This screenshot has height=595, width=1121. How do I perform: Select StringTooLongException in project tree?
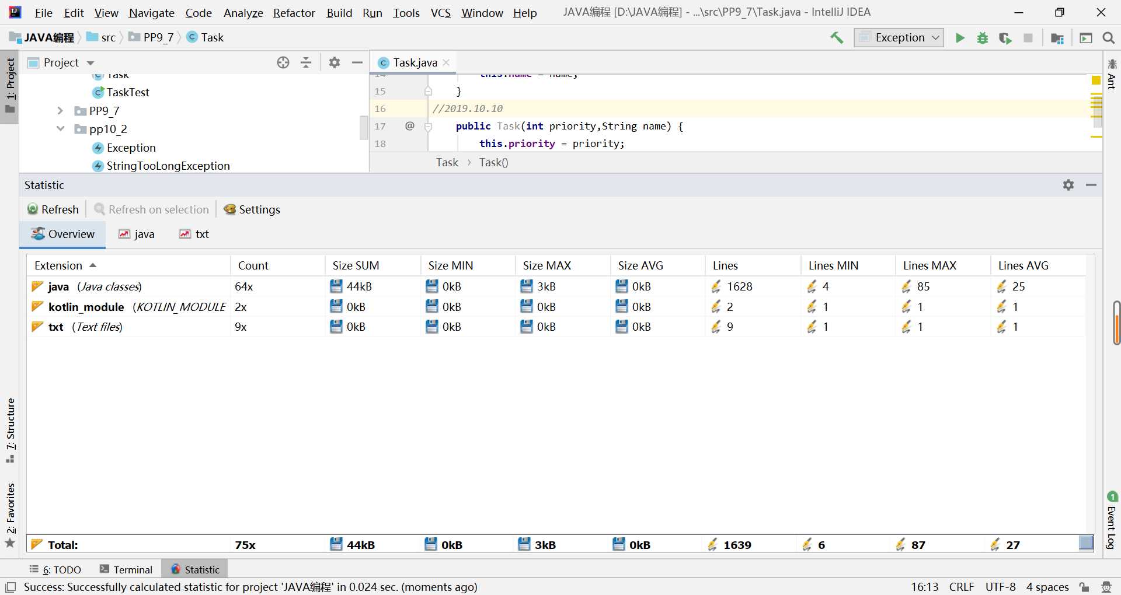tap(161, 166)
